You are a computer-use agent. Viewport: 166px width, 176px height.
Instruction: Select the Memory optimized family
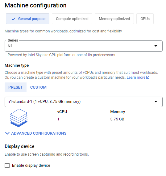point(114,19)
